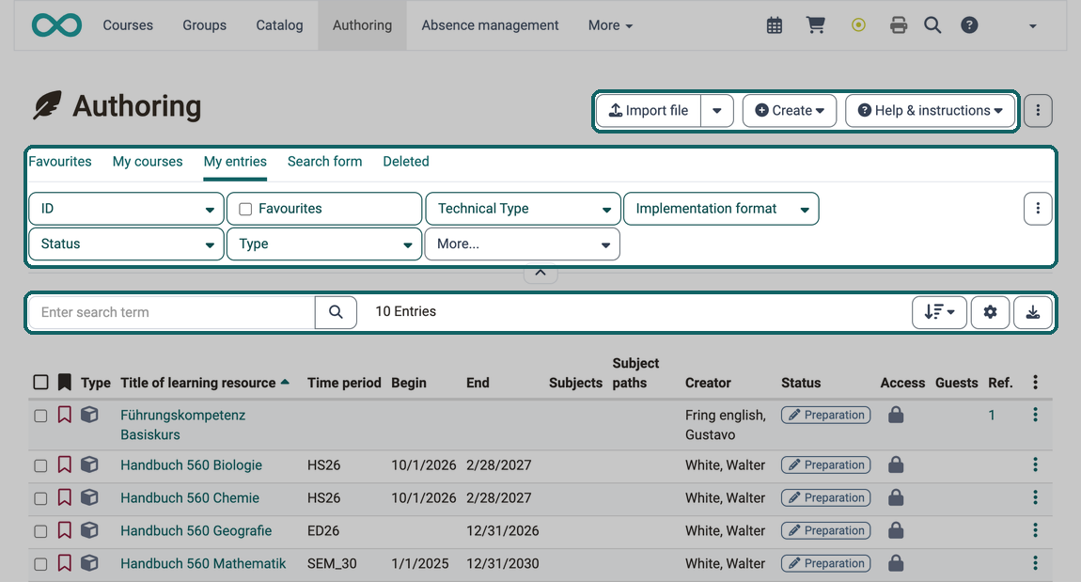
Task: Select the Handbuch 560 Biologie row checkbox
Action: 40,465
